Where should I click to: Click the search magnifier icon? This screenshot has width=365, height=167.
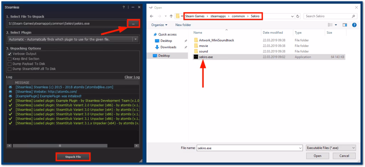coord(353,16)
